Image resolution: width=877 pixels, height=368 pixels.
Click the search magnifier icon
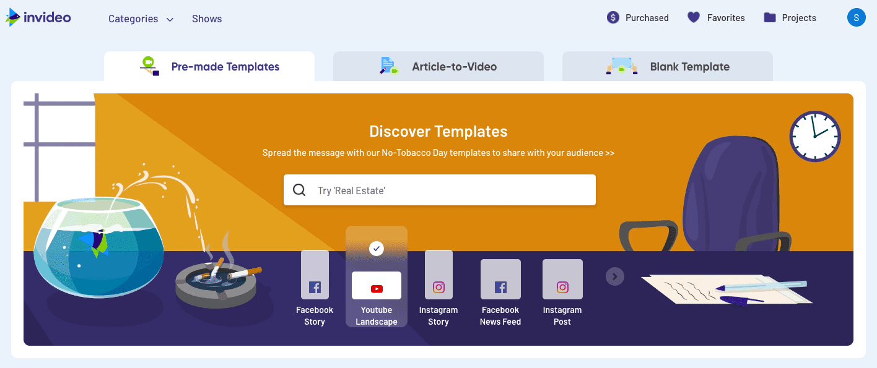299,190
